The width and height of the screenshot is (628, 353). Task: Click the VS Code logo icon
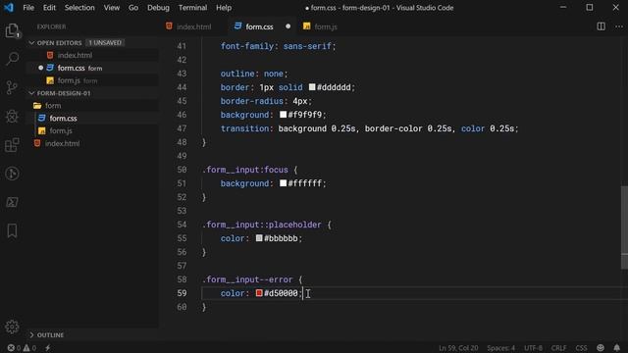(x=9, y=8)
